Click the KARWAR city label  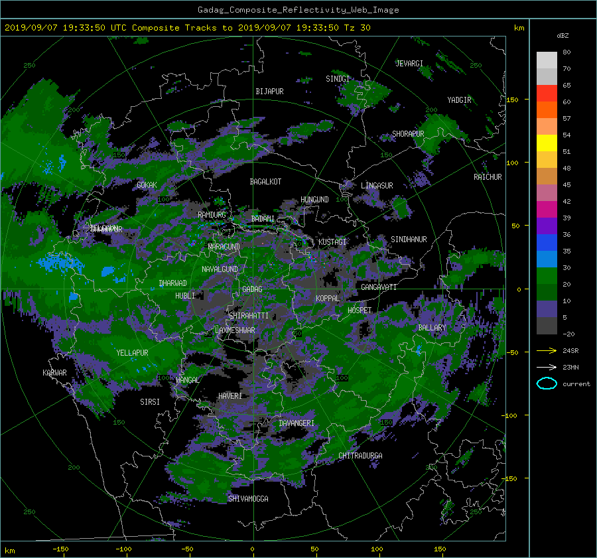[x=54, y=373]
